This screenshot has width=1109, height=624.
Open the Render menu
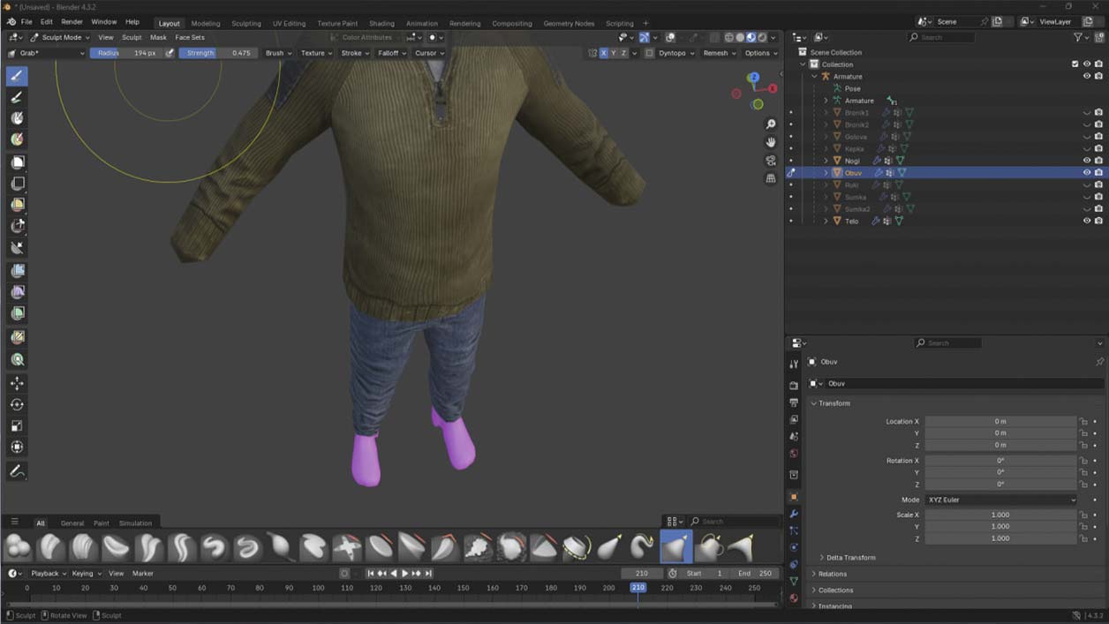(x=72, y=21)
